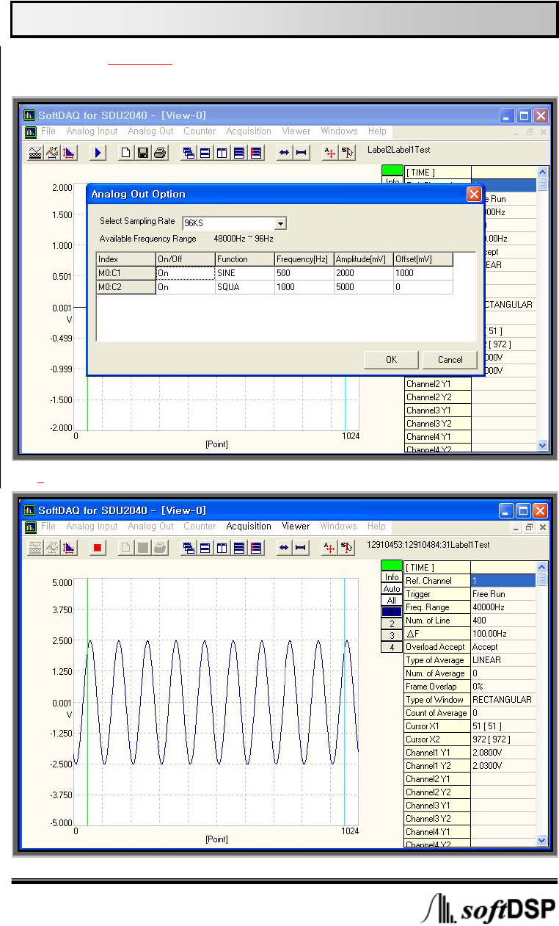Click the tile horizontally icon in upper window toolbar

tap(205, 153)
